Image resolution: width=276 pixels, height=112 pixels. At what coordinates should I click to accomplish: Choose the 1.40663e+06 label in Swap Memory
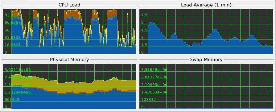[154, 92]
